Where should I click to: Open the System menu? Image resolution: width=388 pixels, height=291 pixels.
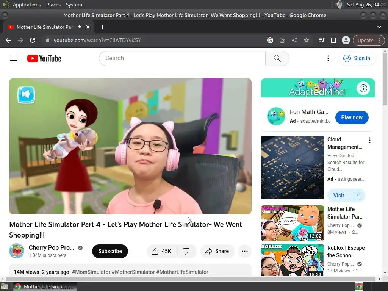(74, 5)
